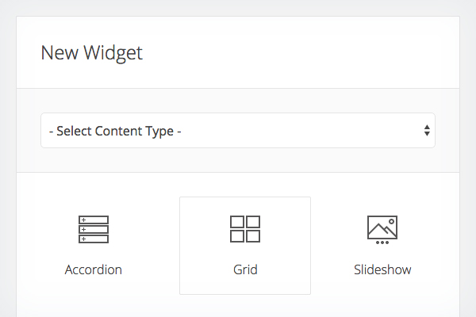Click the up-down arrows on the content type select
Viewport: 476px width, 317px height.
(427, 131)
